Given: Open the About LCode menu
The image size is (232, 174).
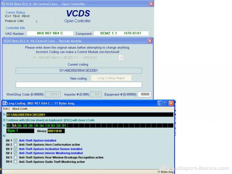Looking at the screenshot, I should [x=20, y=108].
